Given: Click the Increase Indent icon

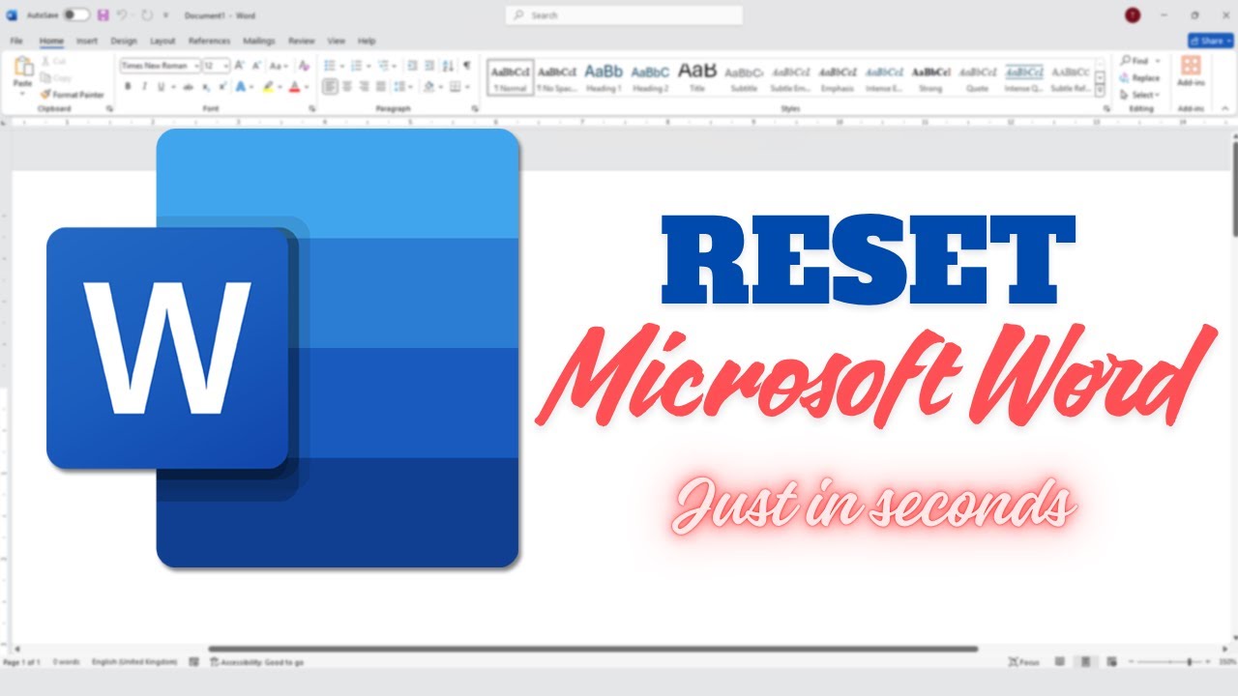Looking at the screenshot, I should 429,66.
